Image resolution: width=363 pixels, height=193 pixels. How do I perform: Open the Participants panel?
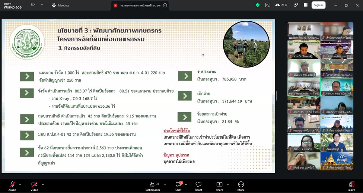152,186
